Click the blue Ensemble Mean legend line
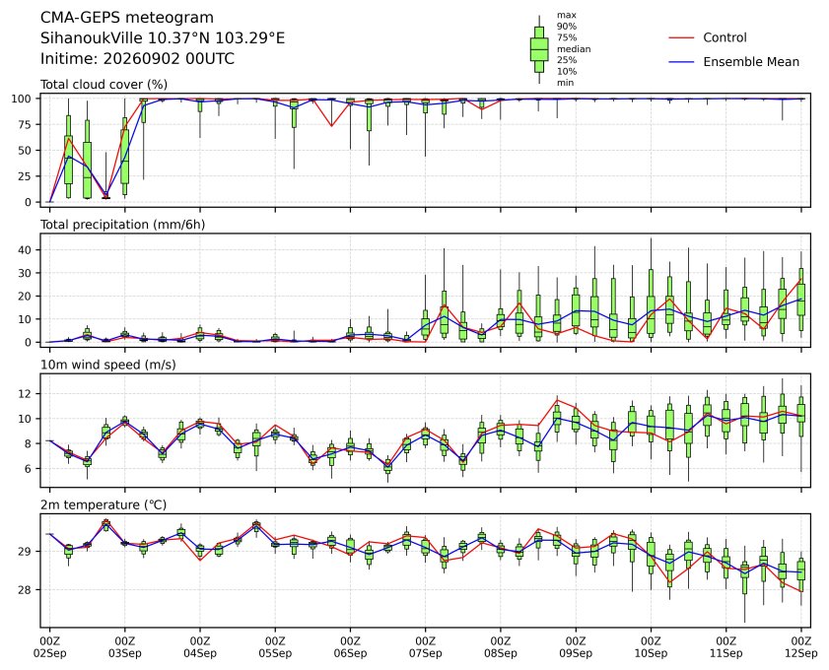 tap(681, 62)
